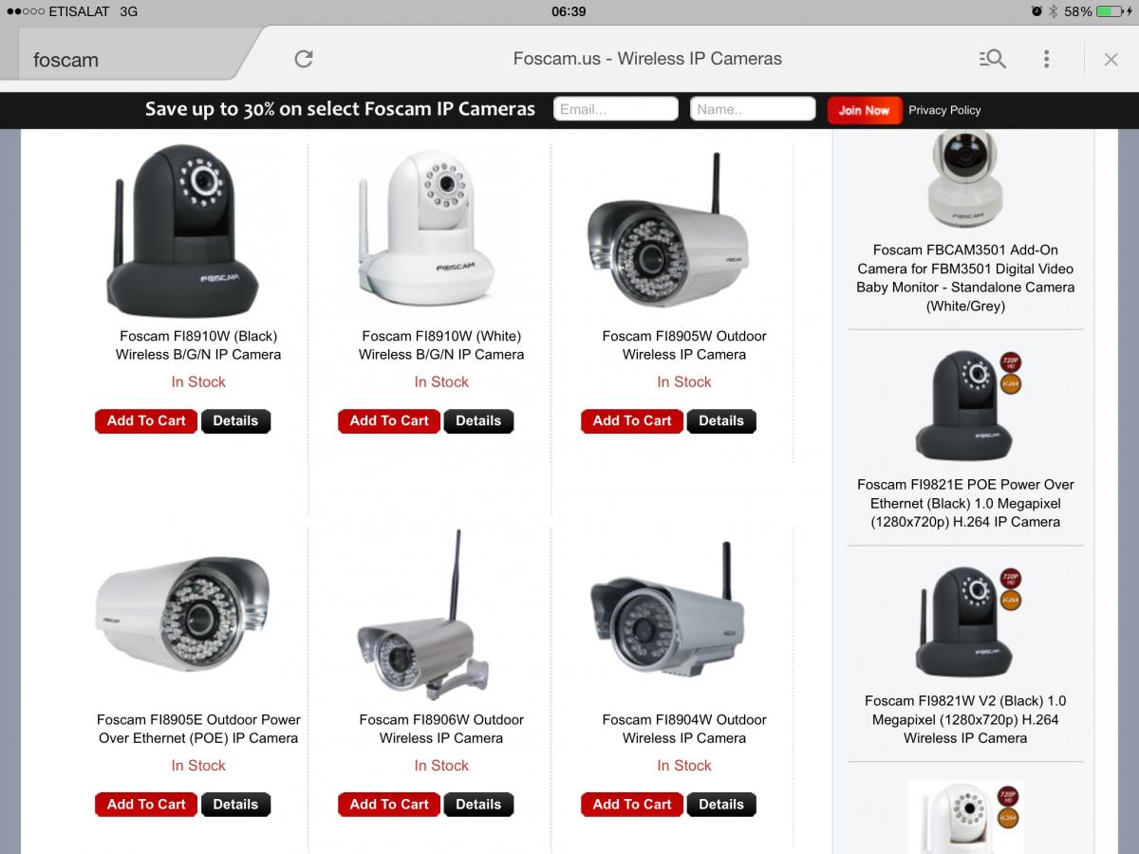
Task: Open the black FI8910W camera image
Action: click(x=183, y=231)
